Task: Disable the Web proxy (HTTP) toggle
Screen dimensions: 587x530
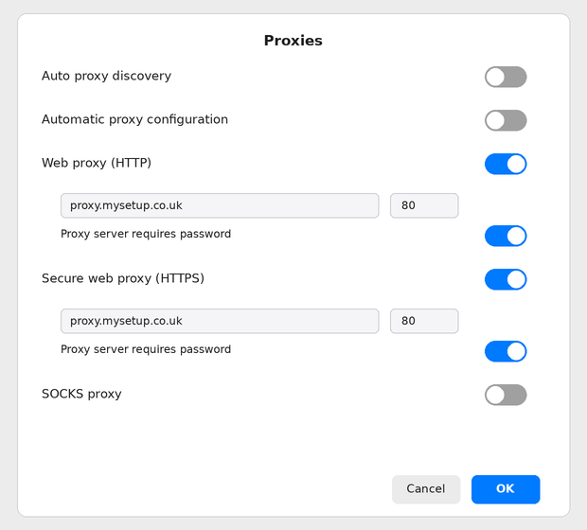Action: pyautogui.click(x=506, y=164)
